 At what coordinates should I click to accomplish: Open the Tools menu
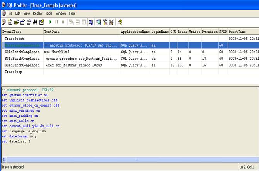tap(49, 13)
